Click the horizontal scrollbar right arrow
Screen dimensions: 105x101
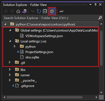point(96,97)
